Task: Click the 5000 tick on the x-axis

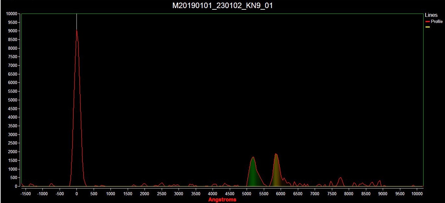Action: [x=247, y=194]
